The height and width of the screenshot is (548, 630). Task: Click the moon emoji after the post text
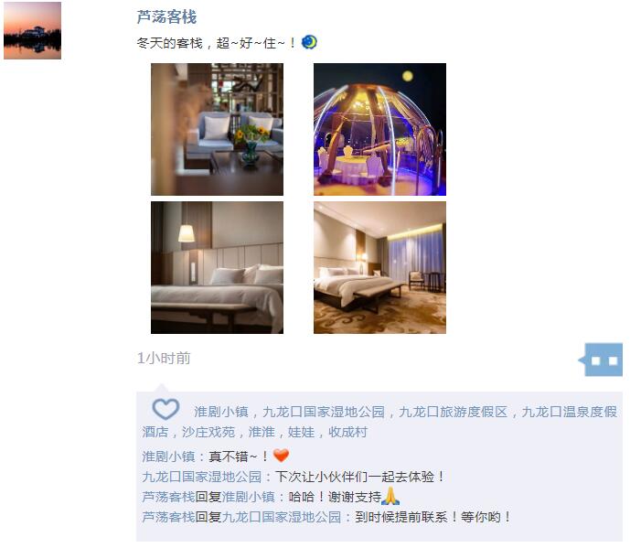tap(309, 42)
